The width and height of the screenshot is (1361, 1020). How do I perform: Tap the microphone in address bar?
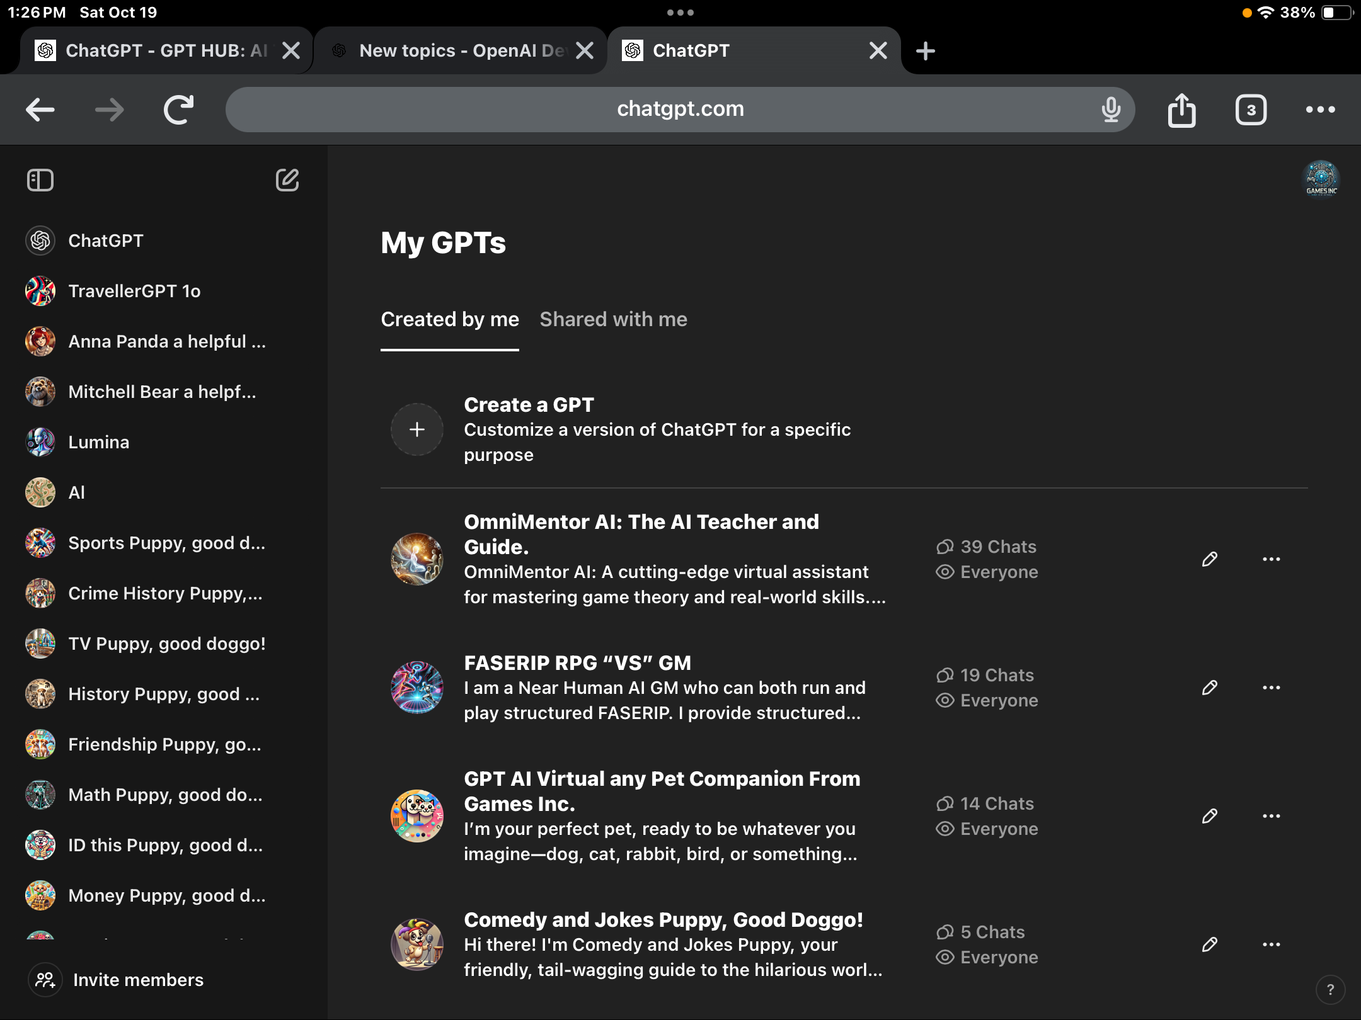1111,110
